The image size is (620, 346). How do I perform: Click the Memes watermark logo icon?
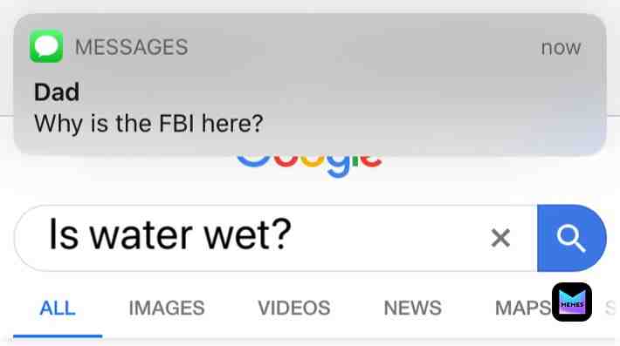pos(572,302)
